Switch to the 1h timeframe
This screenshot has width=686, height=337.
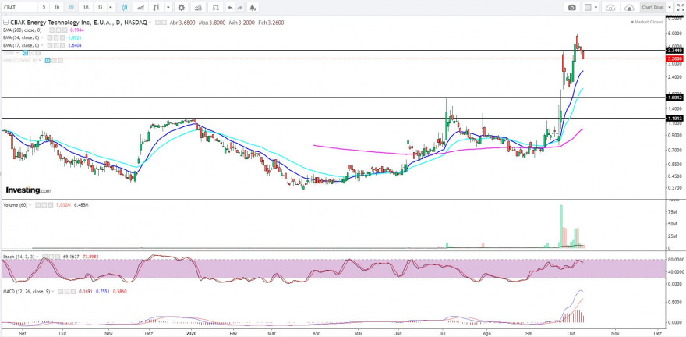coord(58,8)
